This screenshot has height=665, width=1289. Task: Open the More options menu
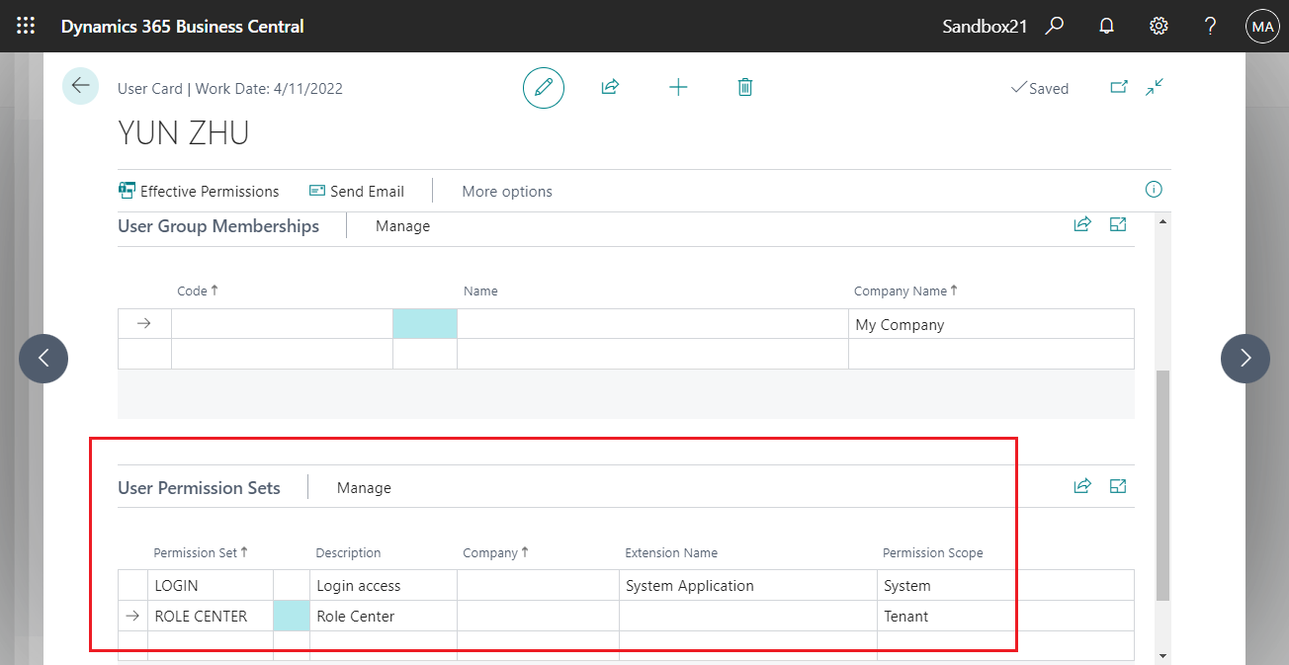(x=507, y=191)
